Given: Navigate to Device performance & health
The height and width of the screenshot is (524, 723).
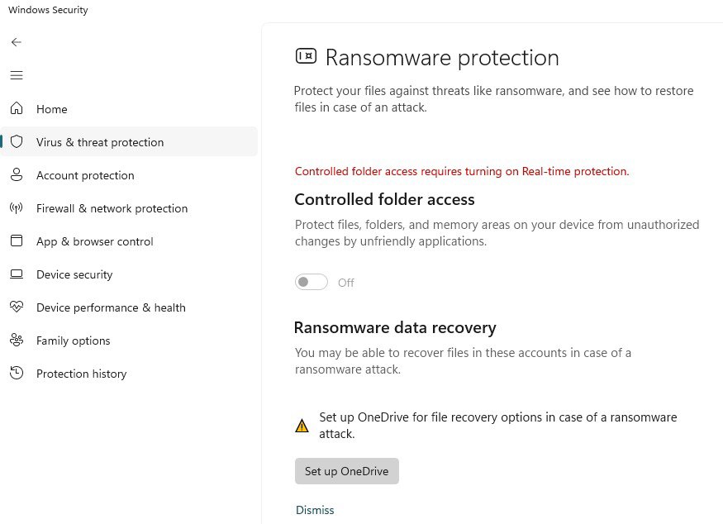Looking at the screenshot, I should point(111,307).
